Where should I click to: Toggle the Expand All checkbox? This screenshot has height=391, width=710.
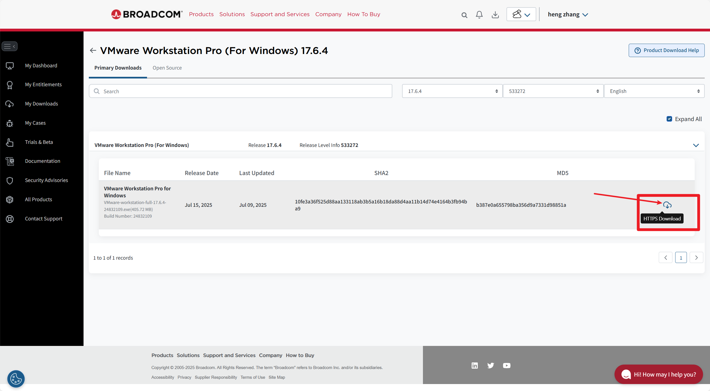[669, 119]
